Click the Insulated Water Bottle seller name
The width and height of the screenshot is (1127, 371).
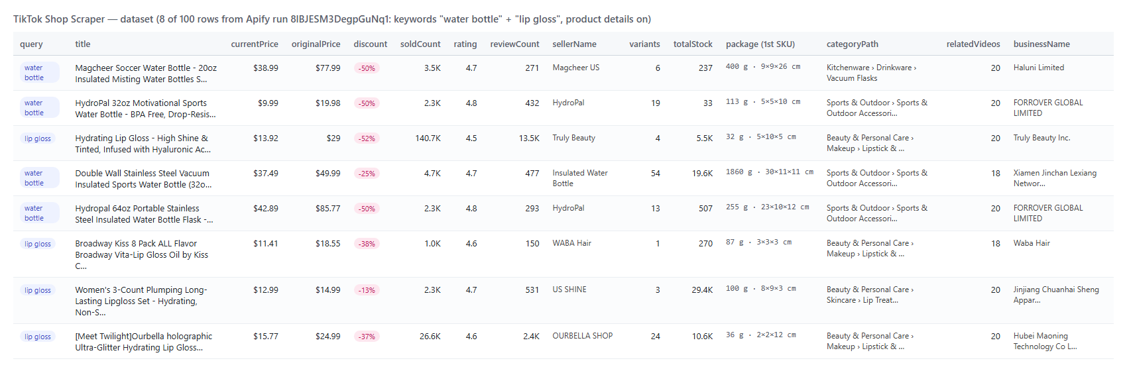(x=580, y=178)
